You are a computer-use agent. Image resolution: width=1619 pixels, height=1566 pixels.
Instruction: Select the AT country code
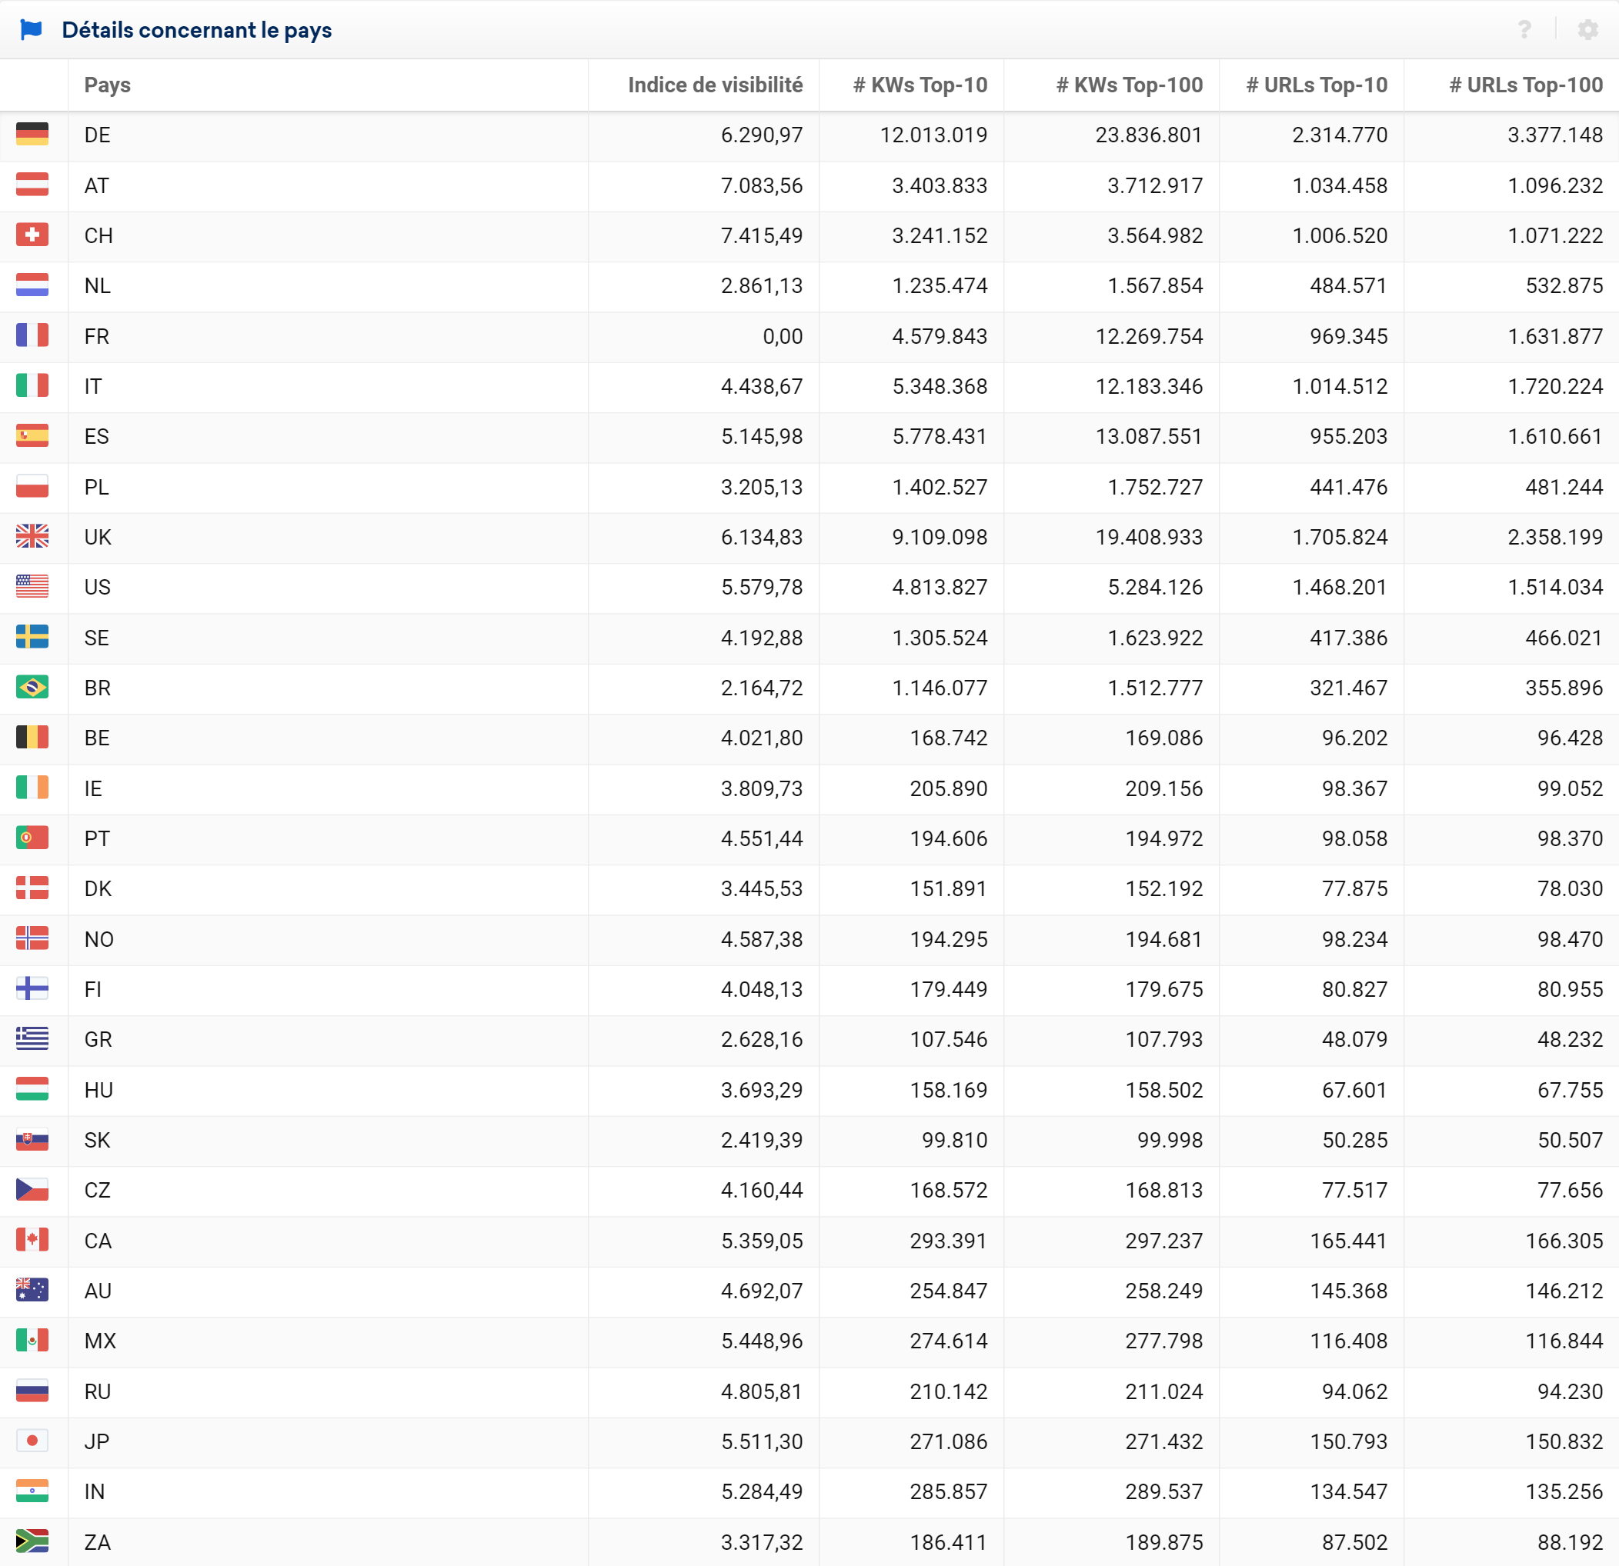97,185
